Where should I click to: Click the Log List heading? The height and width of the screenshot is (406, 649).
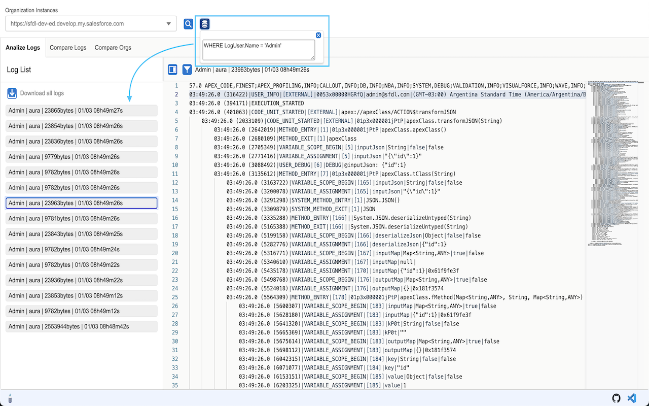coord(19,70)
